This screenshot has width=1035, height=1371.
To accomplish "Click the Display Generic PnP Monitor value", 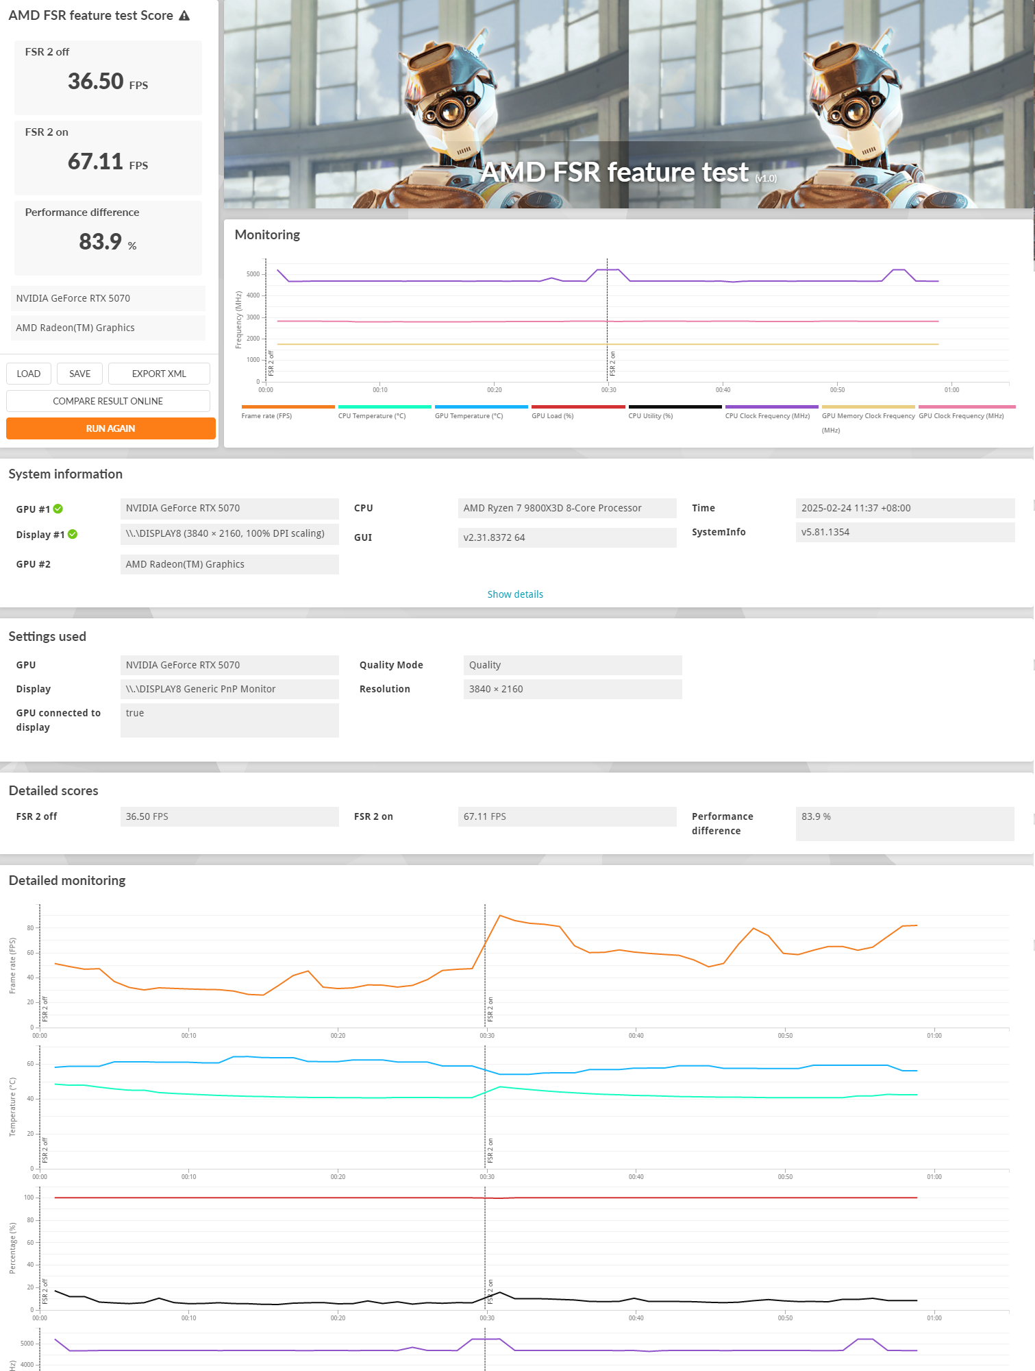I will 229,689.
